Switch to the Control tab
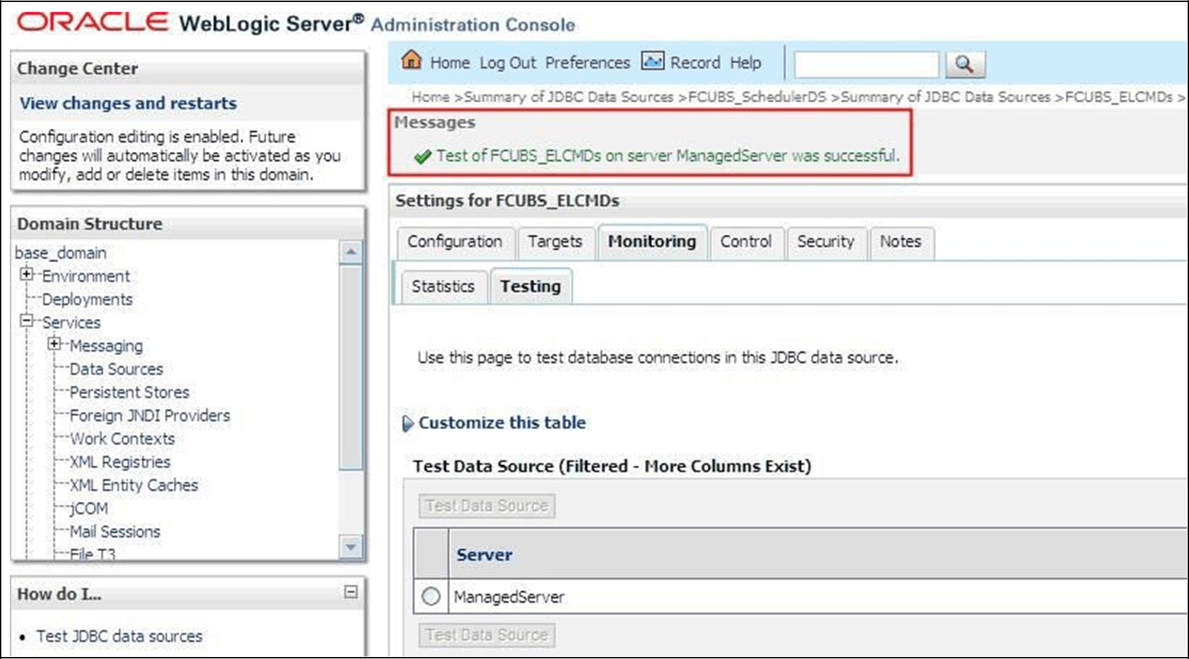Screen dimensions: 1189x659 (x=745, y=242)
